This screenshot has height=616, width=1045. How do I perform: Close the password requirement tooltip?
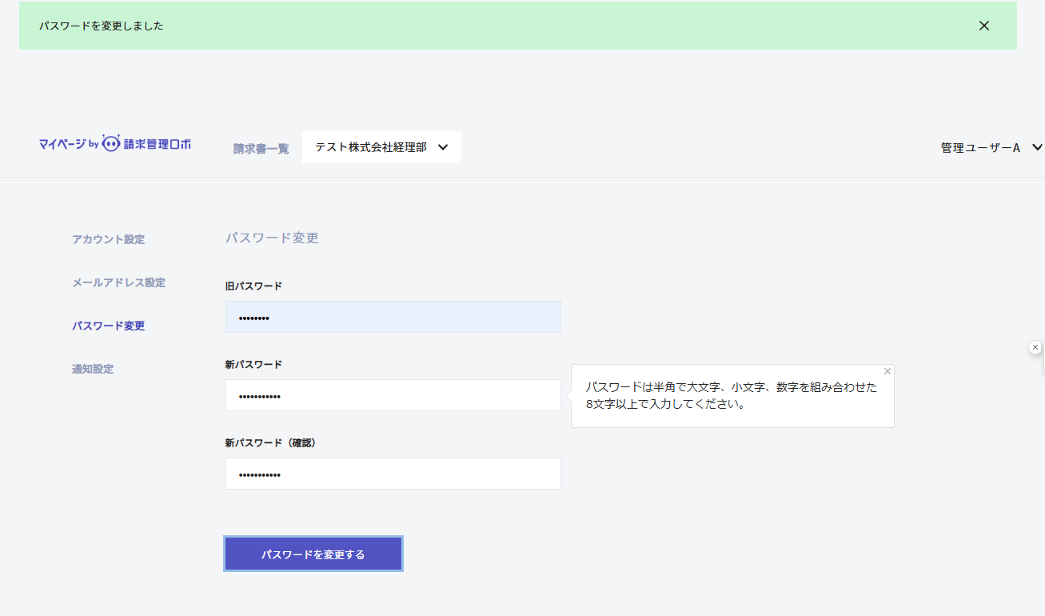[887, 371]
